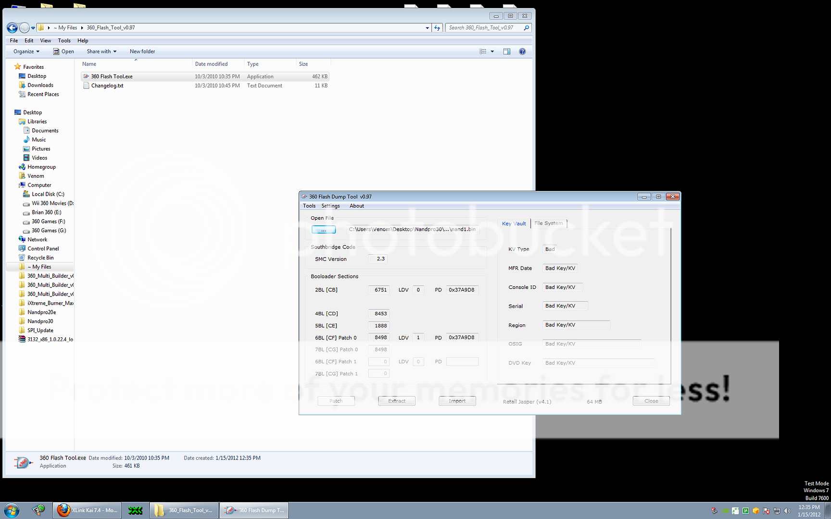Click the Explorer back arrow button
This screenshot has height=519, width=831.
click(13, 28)
